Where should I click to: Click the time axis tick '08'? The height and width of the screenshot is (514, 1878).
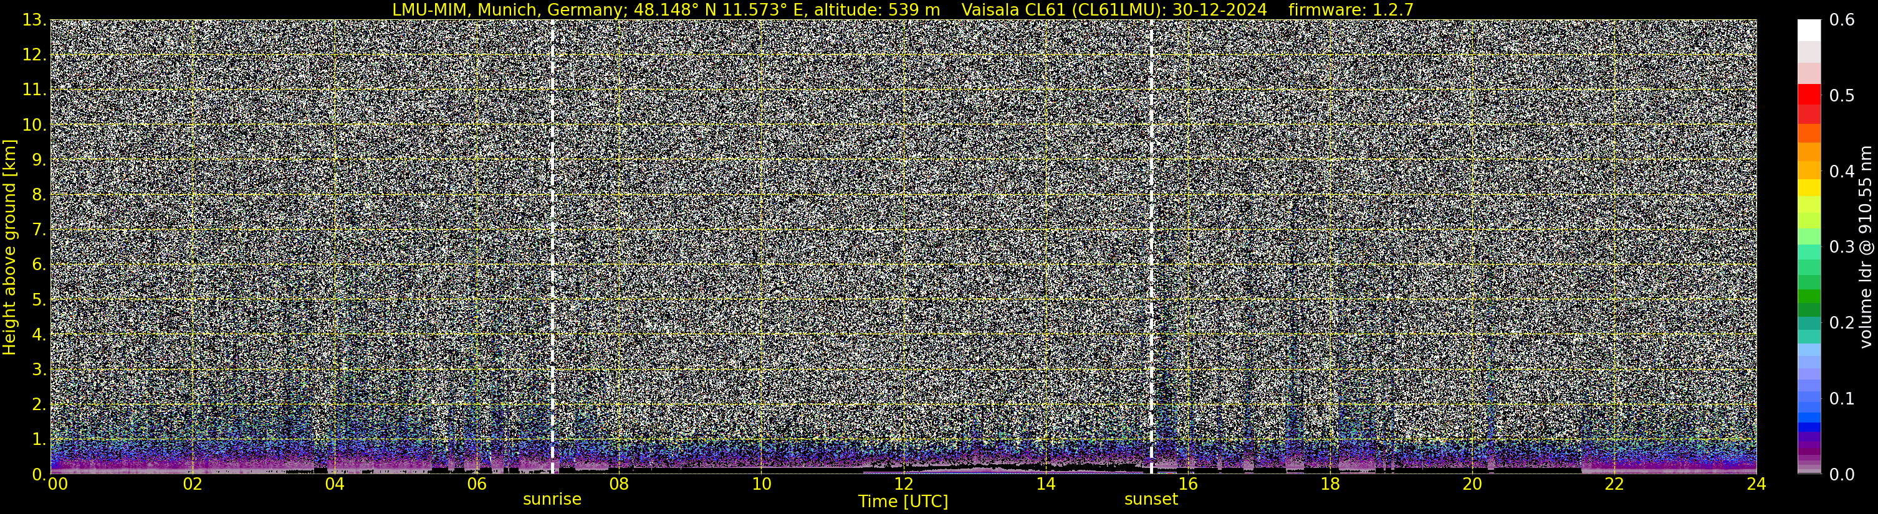tap(619, 484)
